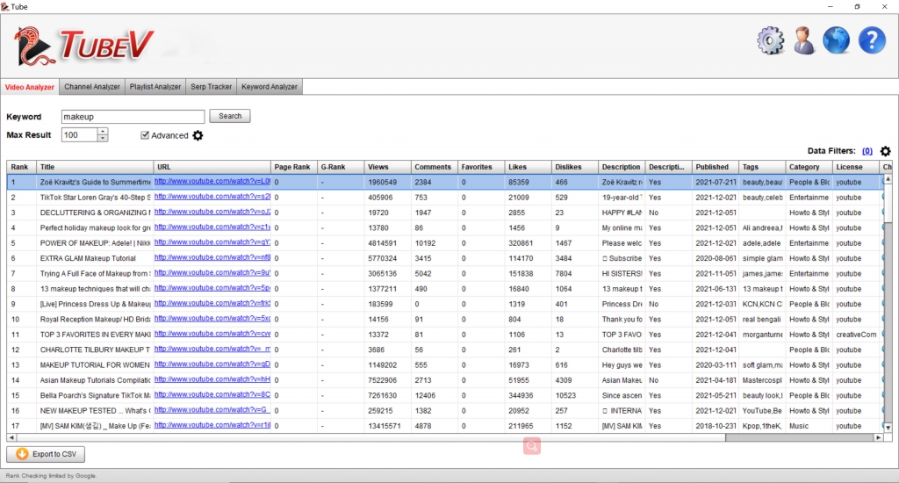
Task: Increase Max Result with up arrow
Action: coord(103,132)
